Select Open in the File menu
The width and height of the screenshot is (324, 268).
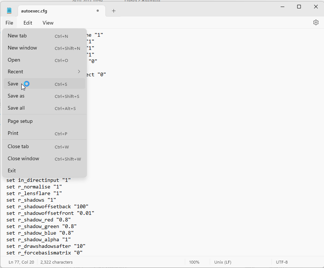click(44, 60)
